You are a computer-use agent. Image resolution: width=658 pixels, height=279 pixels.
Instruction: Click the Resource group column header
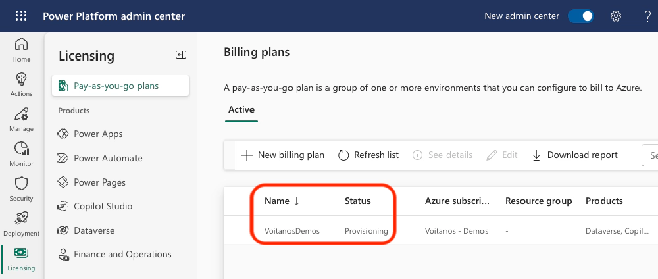[x=538, y=201]
